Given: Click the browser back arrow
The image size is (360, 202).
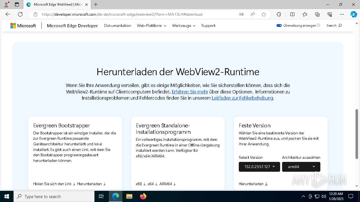Looking at the screenshot, I should point(8,14).
